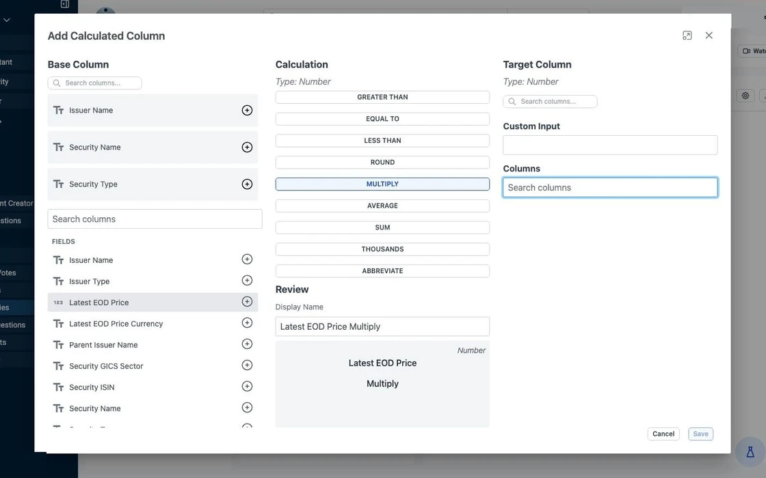
Task: Choose the MULTIPLY calculation
Action: [382, 184]
